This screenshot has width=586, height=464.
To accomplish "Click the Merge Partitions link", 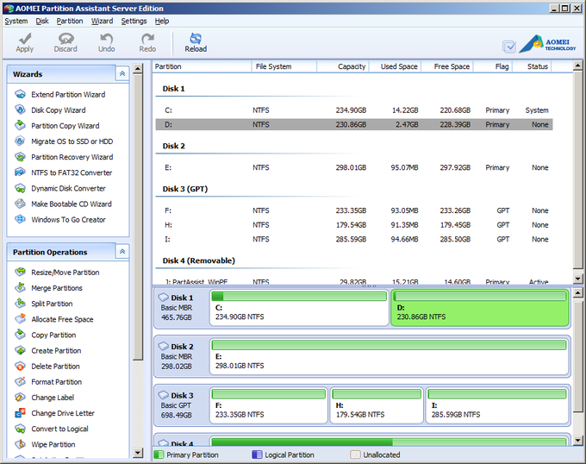I will point(57,288).
